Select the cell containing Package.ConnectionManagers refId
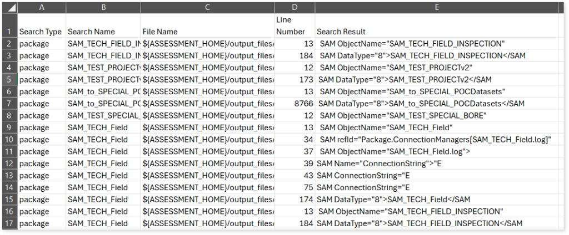Viewport: 569px width, 235px height. coord(437,139)
